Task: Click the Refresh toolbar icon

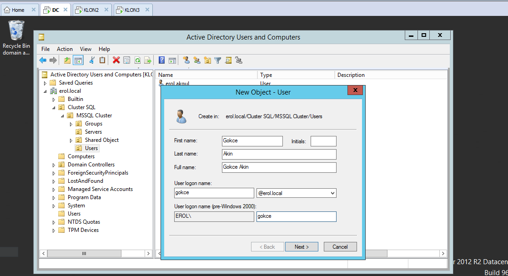Action: [x=137, y=60]
